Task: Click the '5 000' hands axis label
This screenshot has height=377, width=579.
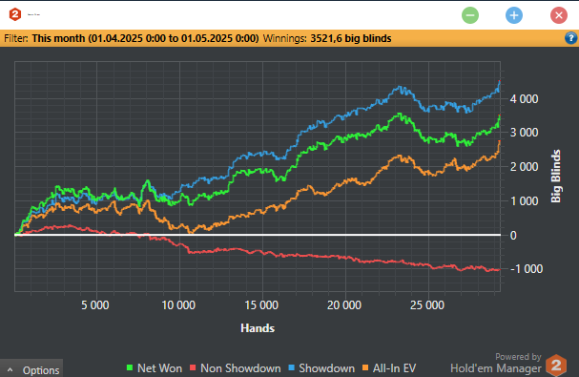Action: 95,305
